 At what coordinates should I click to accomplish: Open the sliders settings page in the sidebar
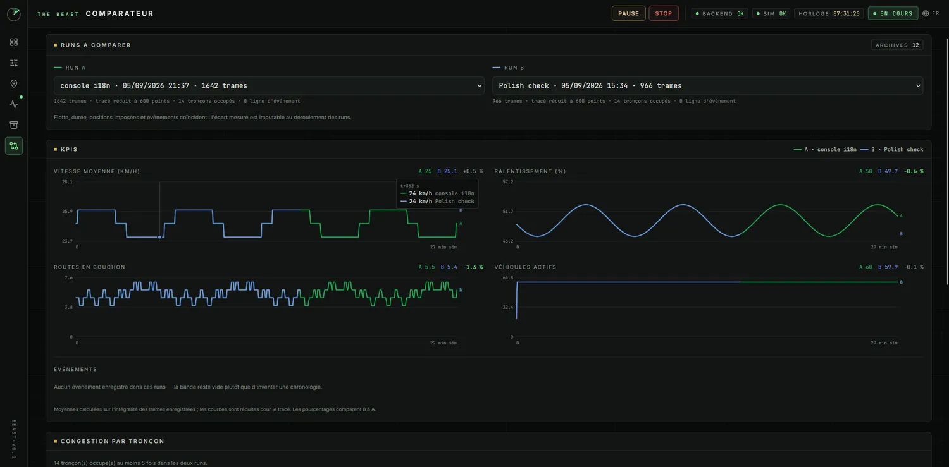point(14,63)
